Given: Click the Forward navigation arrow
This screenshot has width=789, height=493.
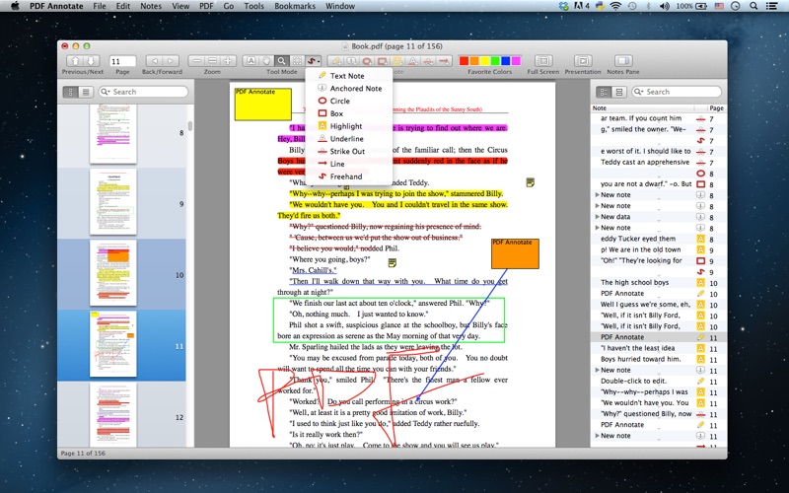Looking at the screenshot, I should 170,61.
